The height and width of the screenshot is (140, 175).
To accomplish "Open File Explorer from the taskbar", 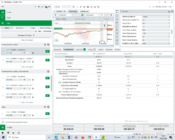I will point(63,137).
